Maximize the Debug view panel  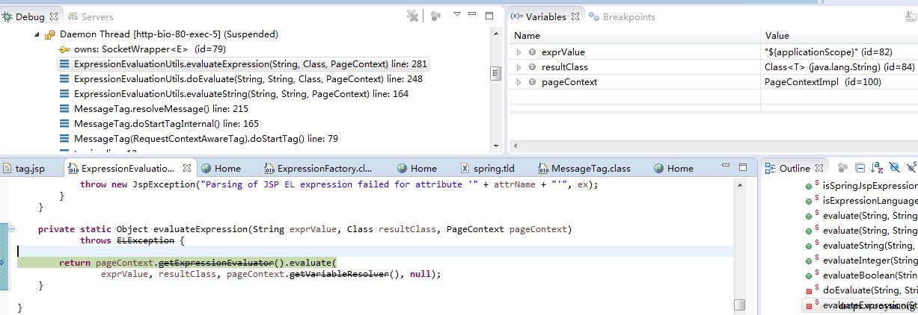coord(489,16)
